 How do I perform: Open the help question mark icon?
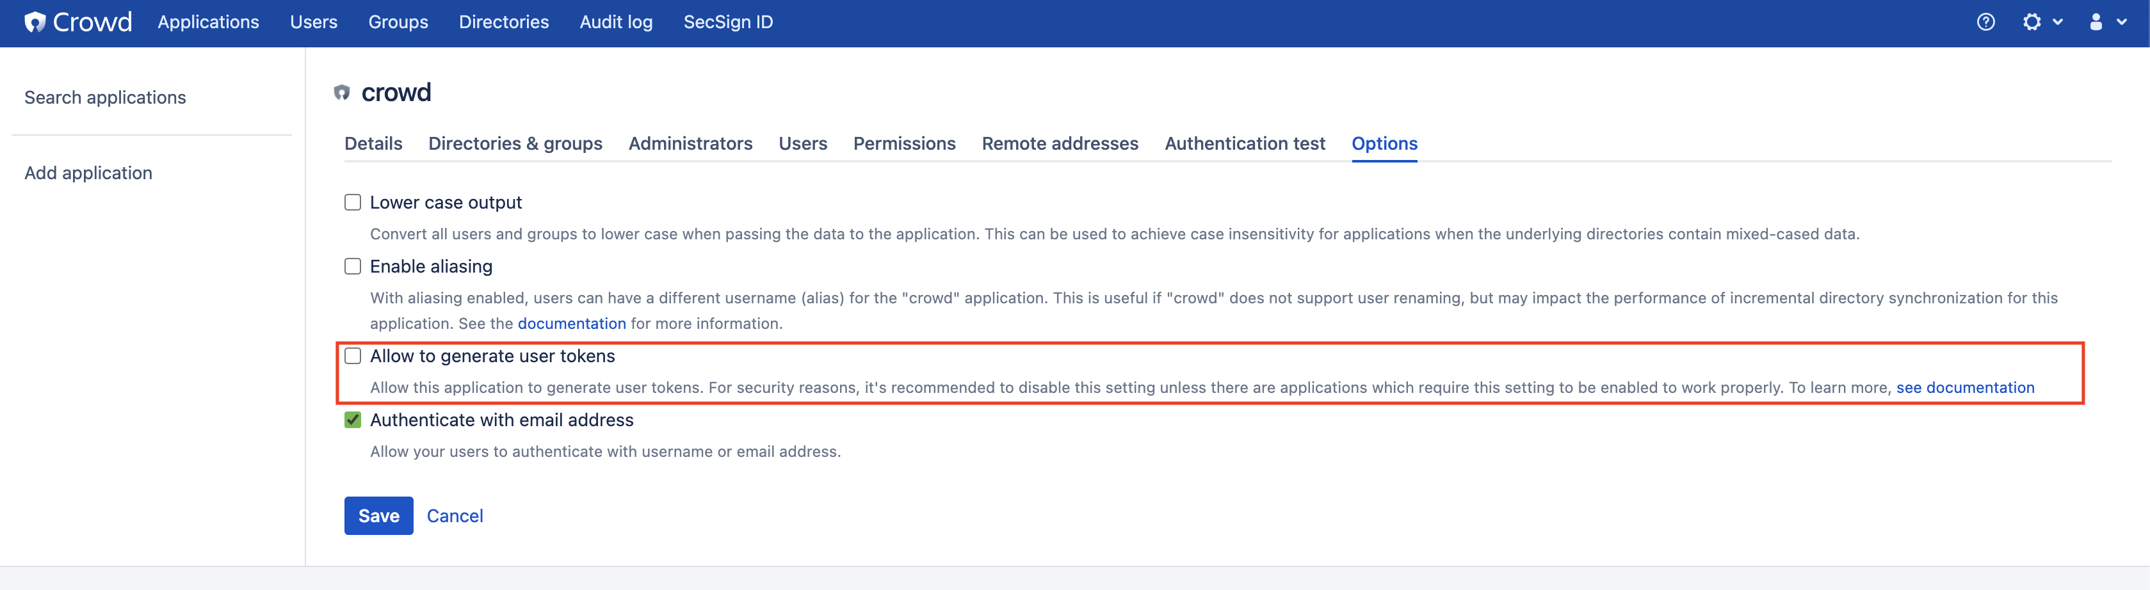pyautogui.click(x=1985, y=22)
